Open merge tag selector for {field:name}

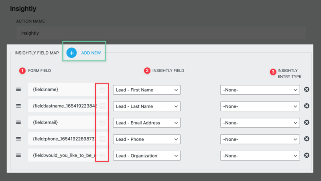click(x=102, y=89)
